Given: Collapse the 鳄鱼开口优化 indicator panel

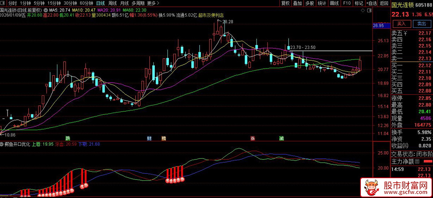Looking at the screenshot, I should pyautogui.click(x=2, y=144).
